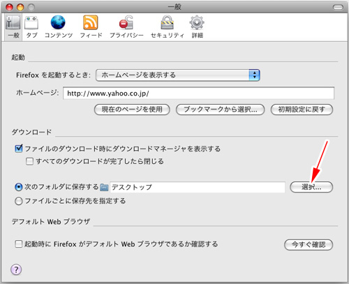This screenshot has height=284, width=349.
Task: Click the purple help question mark button
Action: coord(16,269)
